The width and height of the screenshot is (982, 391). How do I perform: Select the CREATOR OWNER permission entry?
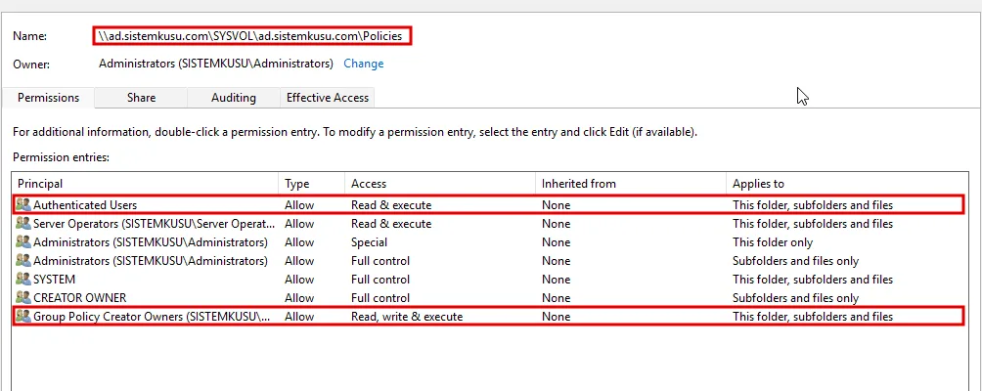[x=488, y=298]
